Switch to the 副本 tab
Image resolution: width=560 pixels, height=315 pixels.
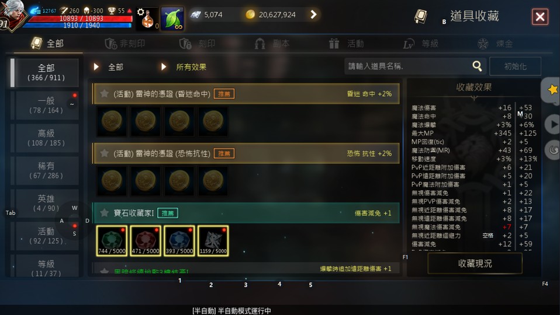coord(272,44)
